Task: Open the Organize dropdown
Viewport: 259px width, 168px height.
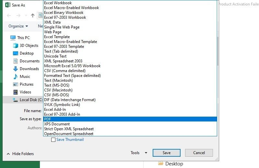Action: (18, 26)
